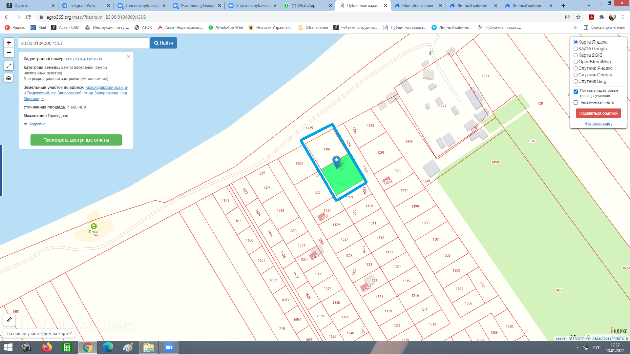The width and height of the screenshot is (630, 354).
Task: Toggle fullscreen map expand icon
Action: pyautogui.click(x=9, y=66)
